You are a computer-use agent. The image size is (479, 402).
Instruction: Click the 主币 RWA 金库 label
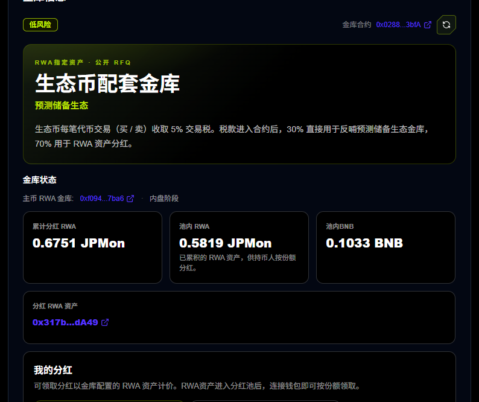[x=48, y=199]
